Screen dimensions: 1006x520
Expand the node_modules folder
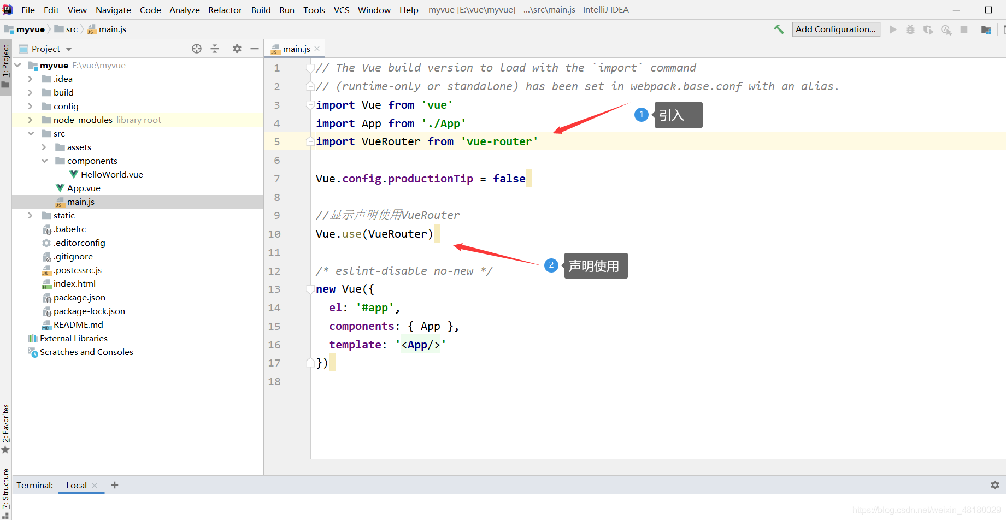(x=31, y=120)
